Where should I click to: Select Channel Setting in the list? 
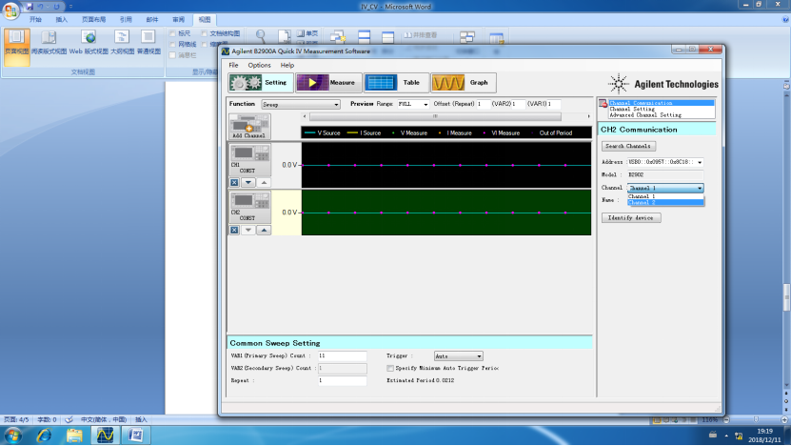pyautogui.click(x=662, y=109)
